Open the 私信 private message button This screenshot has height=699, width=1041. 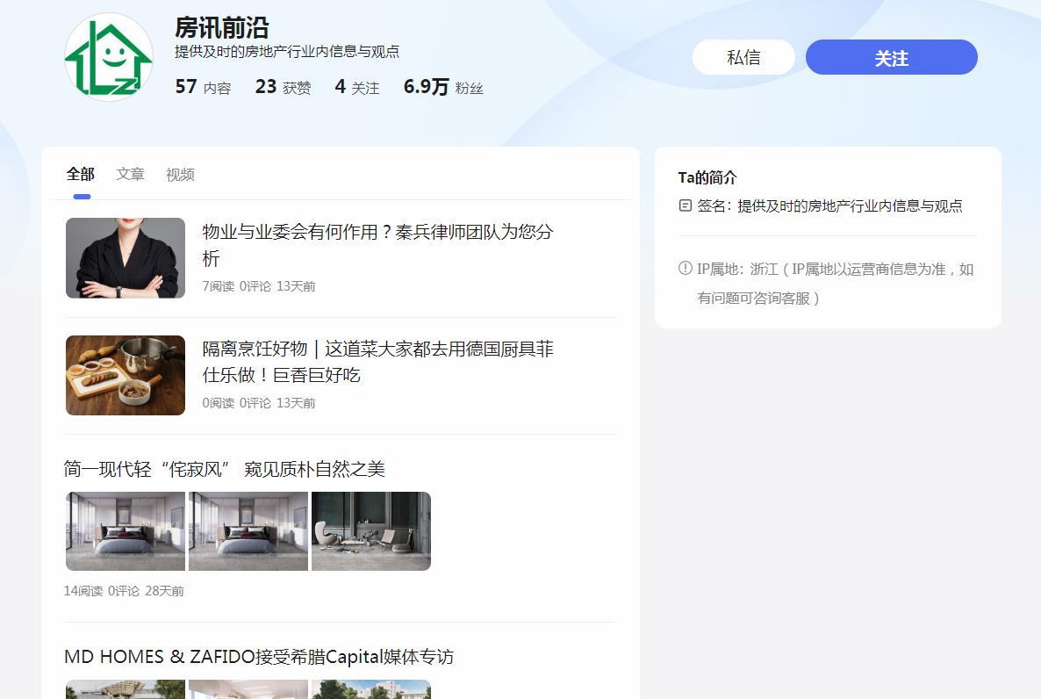tap(743, 57)
